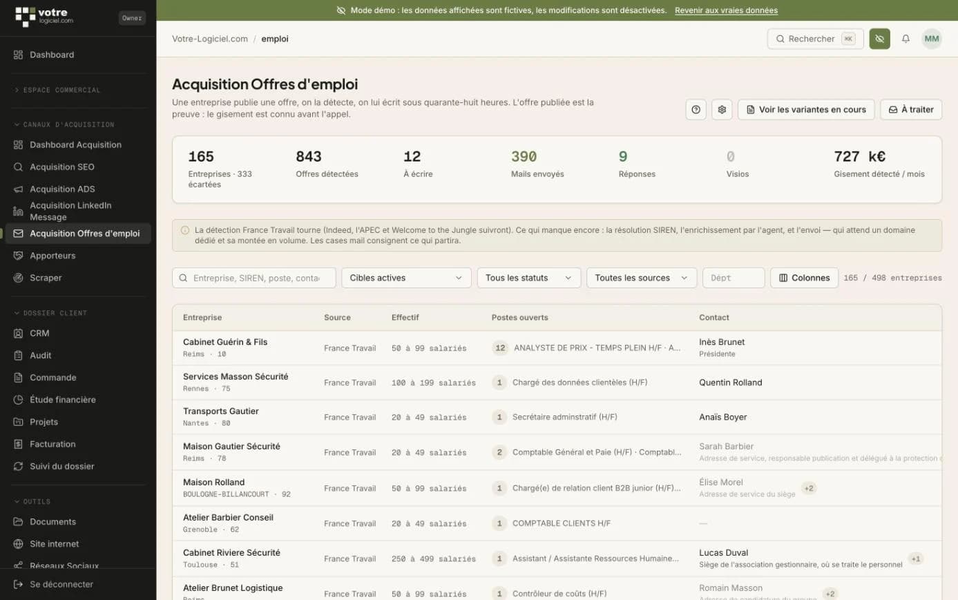The width and height of the screenshot is (958, 600).
Task: Click the MM user avatar
Action: (932, 39)
